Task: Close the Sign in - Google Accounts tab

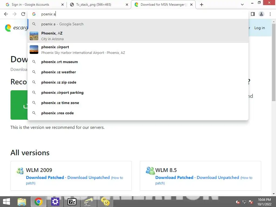Action: tap(63, 5)
